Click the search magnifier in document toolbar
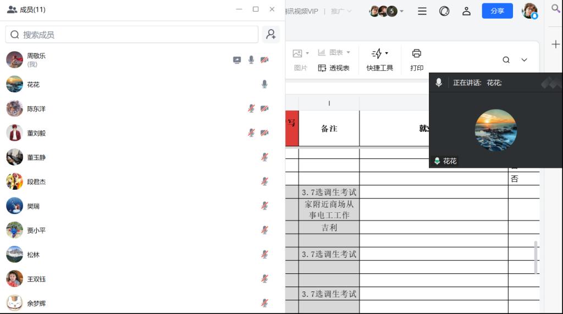Image resolution: width=563 pixels, height=314 pixels. [x=506, y=60]
